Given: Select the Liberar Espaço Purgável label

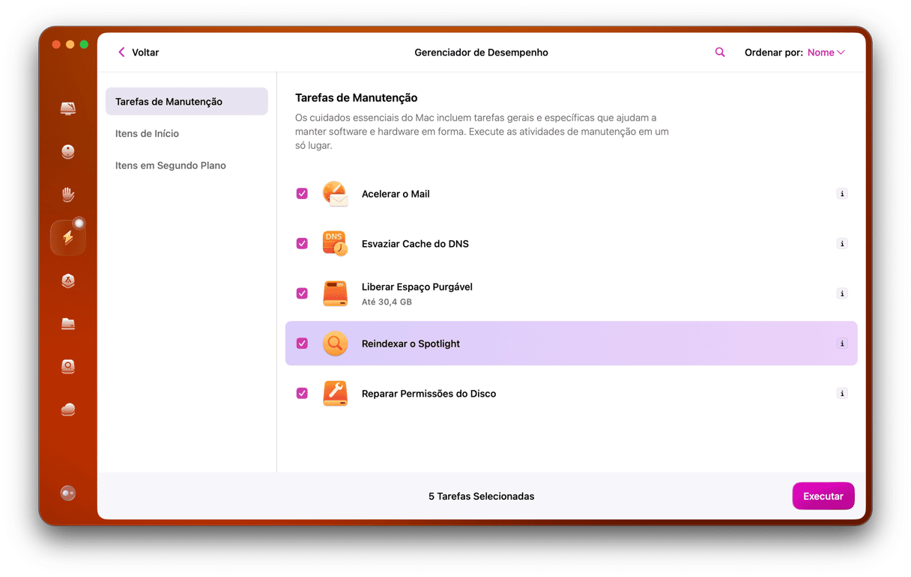Looking at the screenshot, I should 417,287.
